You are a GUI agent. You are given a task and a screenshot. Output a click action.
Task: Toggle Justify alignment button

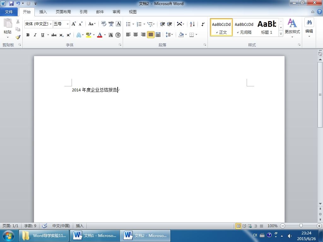(x=150, y=35)
